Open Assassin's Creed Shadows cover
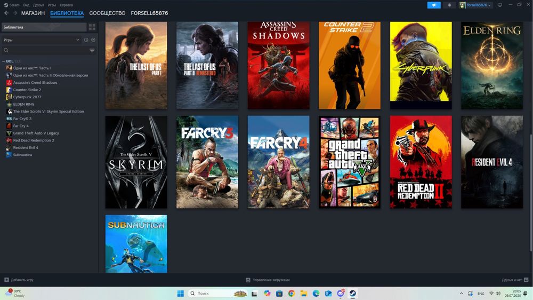This screenshot has height=300, width=533. (278, 65)
